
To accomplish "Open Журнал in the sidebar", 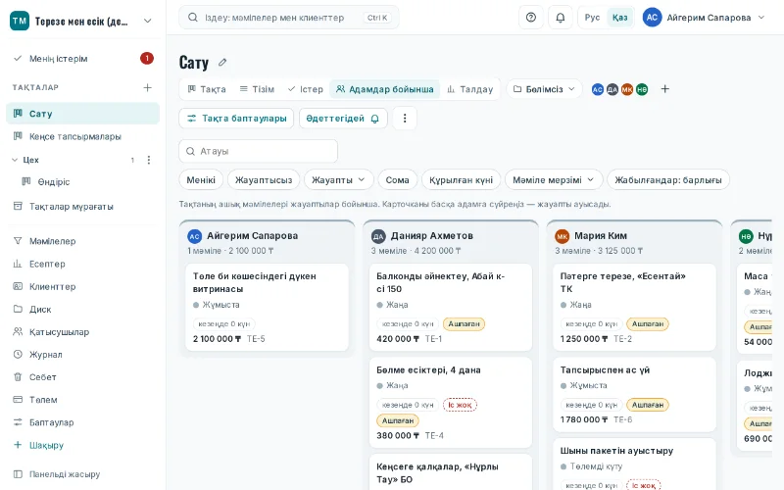I will click(x=82, y=354).
